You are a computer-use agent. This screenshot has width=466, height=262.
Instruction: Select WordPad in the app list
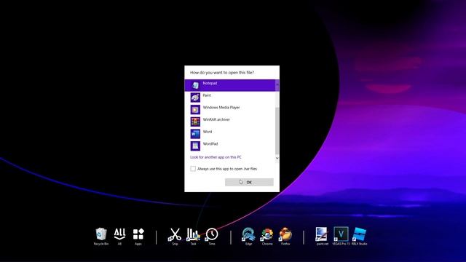click(x=230, y=146)
